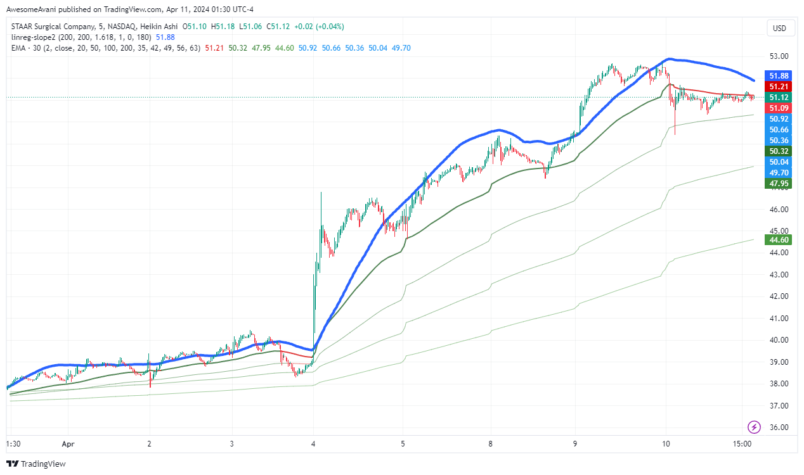Click the H51.18 high value
The height and width of the screenshot is (475, 804).
tap(222, 27)
